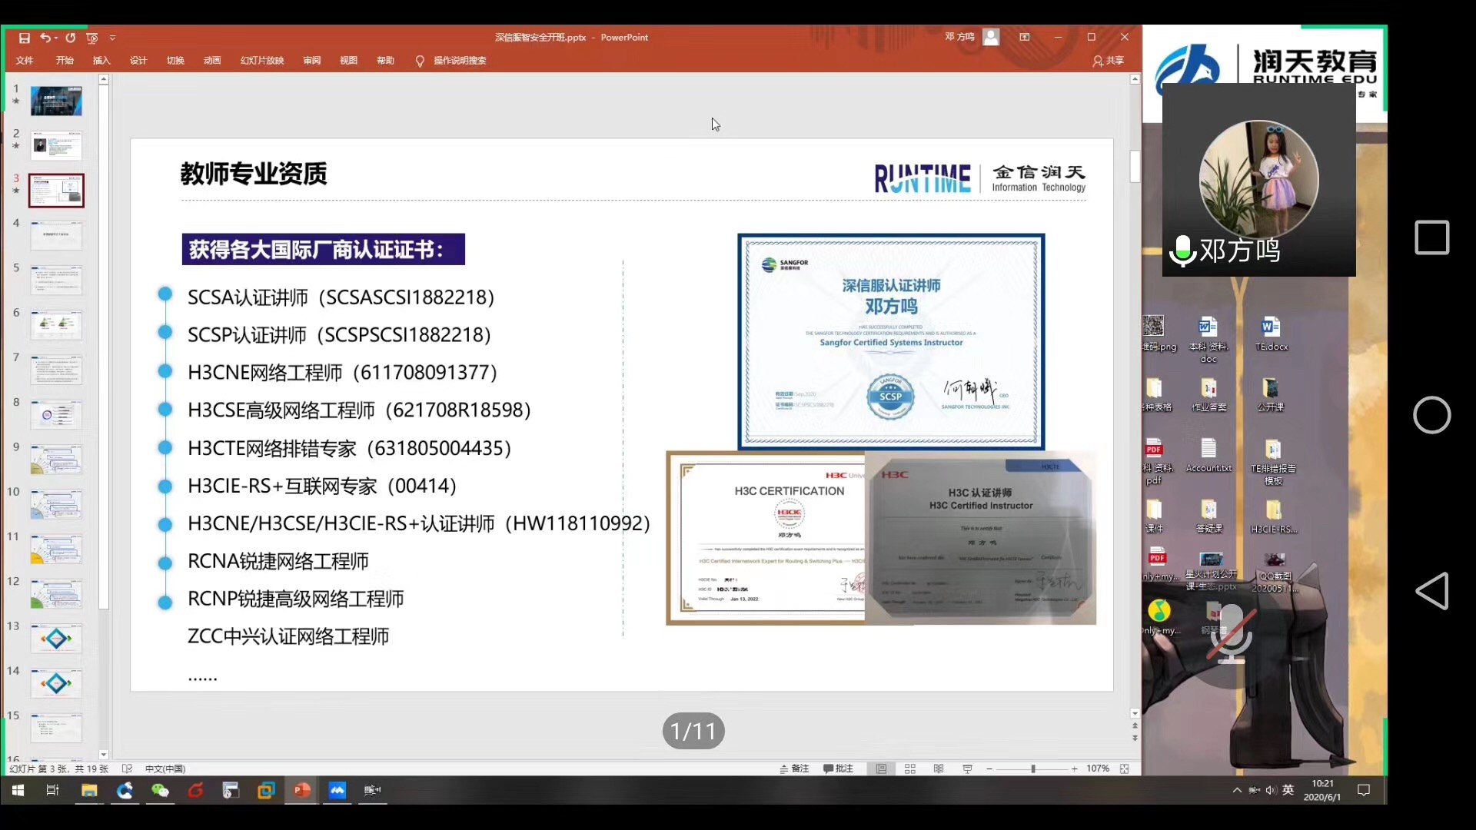
Task: Toggle the 备注 notes pane
Action: coord(794,769)
